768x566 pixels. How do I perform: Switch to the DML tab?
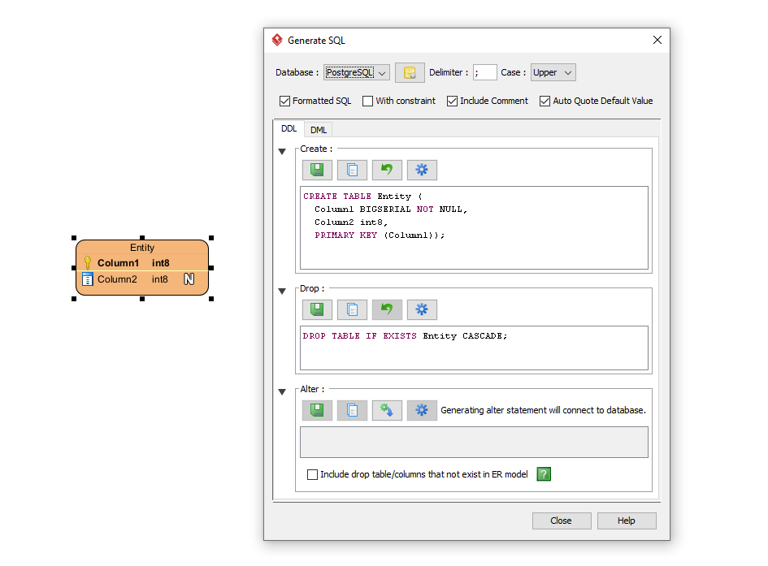click(319, 130)
